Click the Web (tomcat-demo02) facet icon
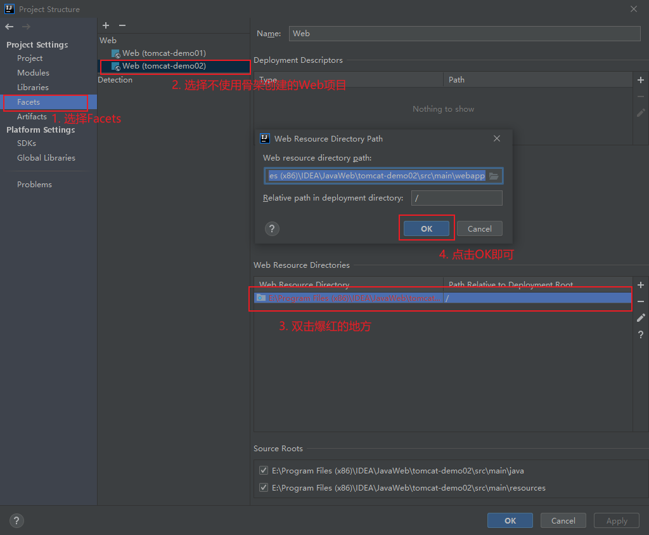The width and height of the screenshot is (649, 535). pyautogui.click(x=116, y=66)
